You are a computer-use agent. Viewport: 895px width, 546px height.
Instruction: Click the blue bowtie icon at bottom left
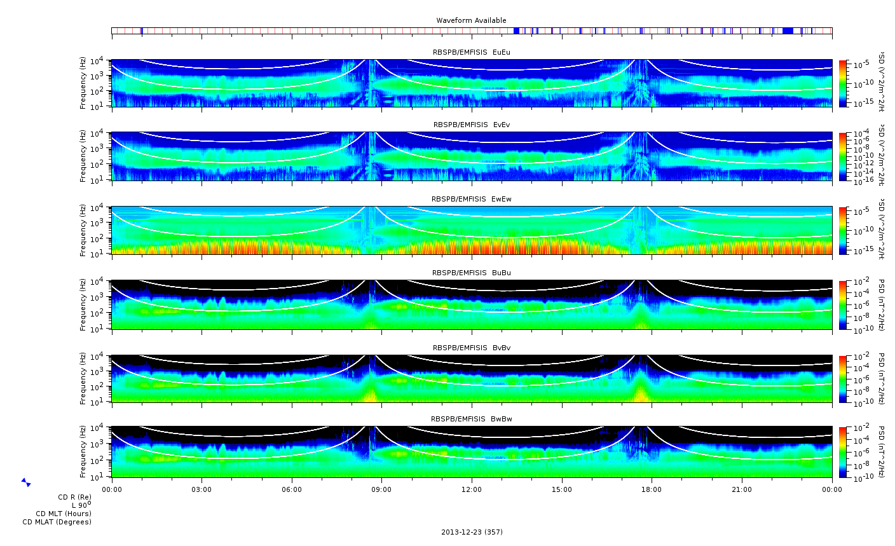pyautogui.click(x=26, y=482)
